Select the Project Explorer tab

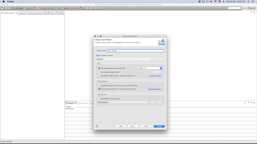pyautogui.click(x=9, y=13)
